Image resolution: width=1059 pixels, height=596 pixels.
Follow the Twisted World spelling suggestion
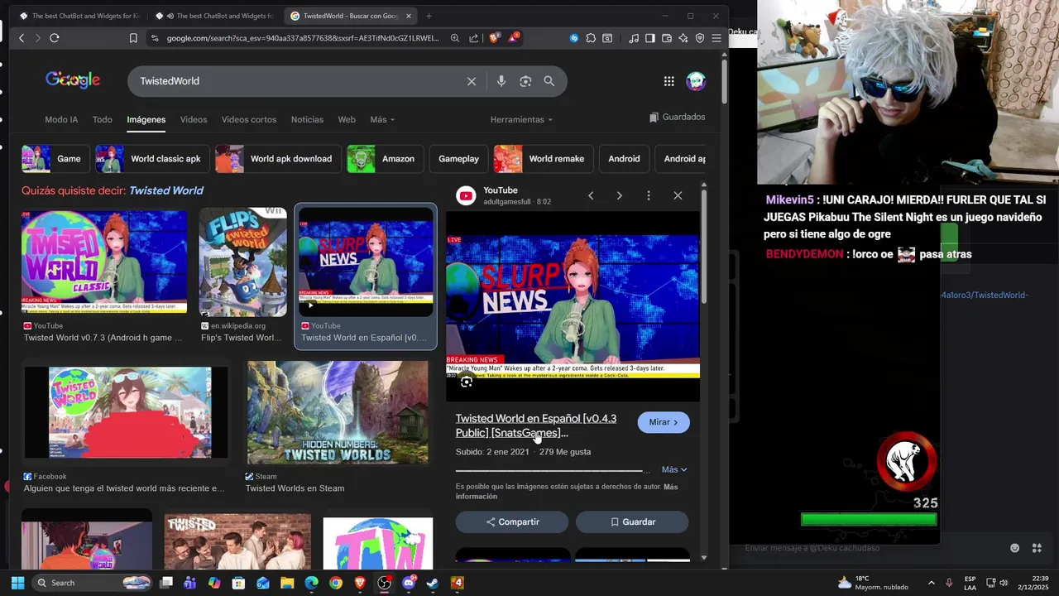coord(166,190)
